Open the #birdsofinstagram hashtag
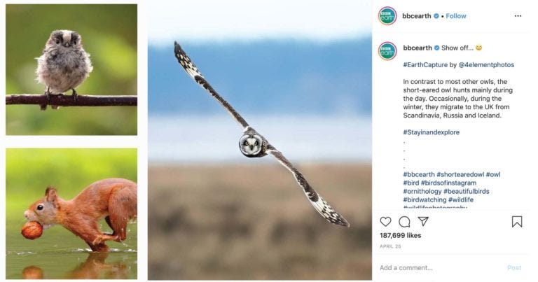 click(x=448, y=183)
